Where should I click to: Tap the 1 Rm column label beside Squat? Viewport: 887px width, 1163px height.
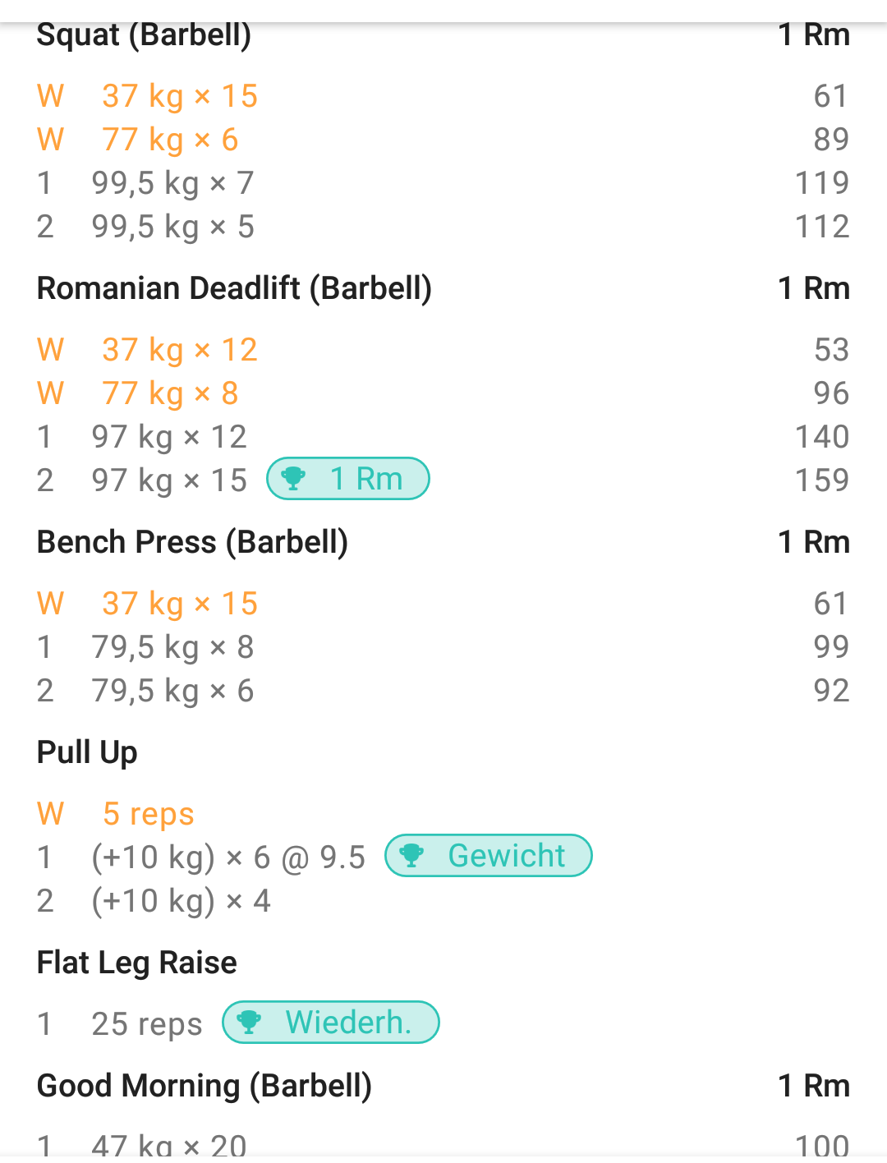pyautogui.click(x=814, y=35)
